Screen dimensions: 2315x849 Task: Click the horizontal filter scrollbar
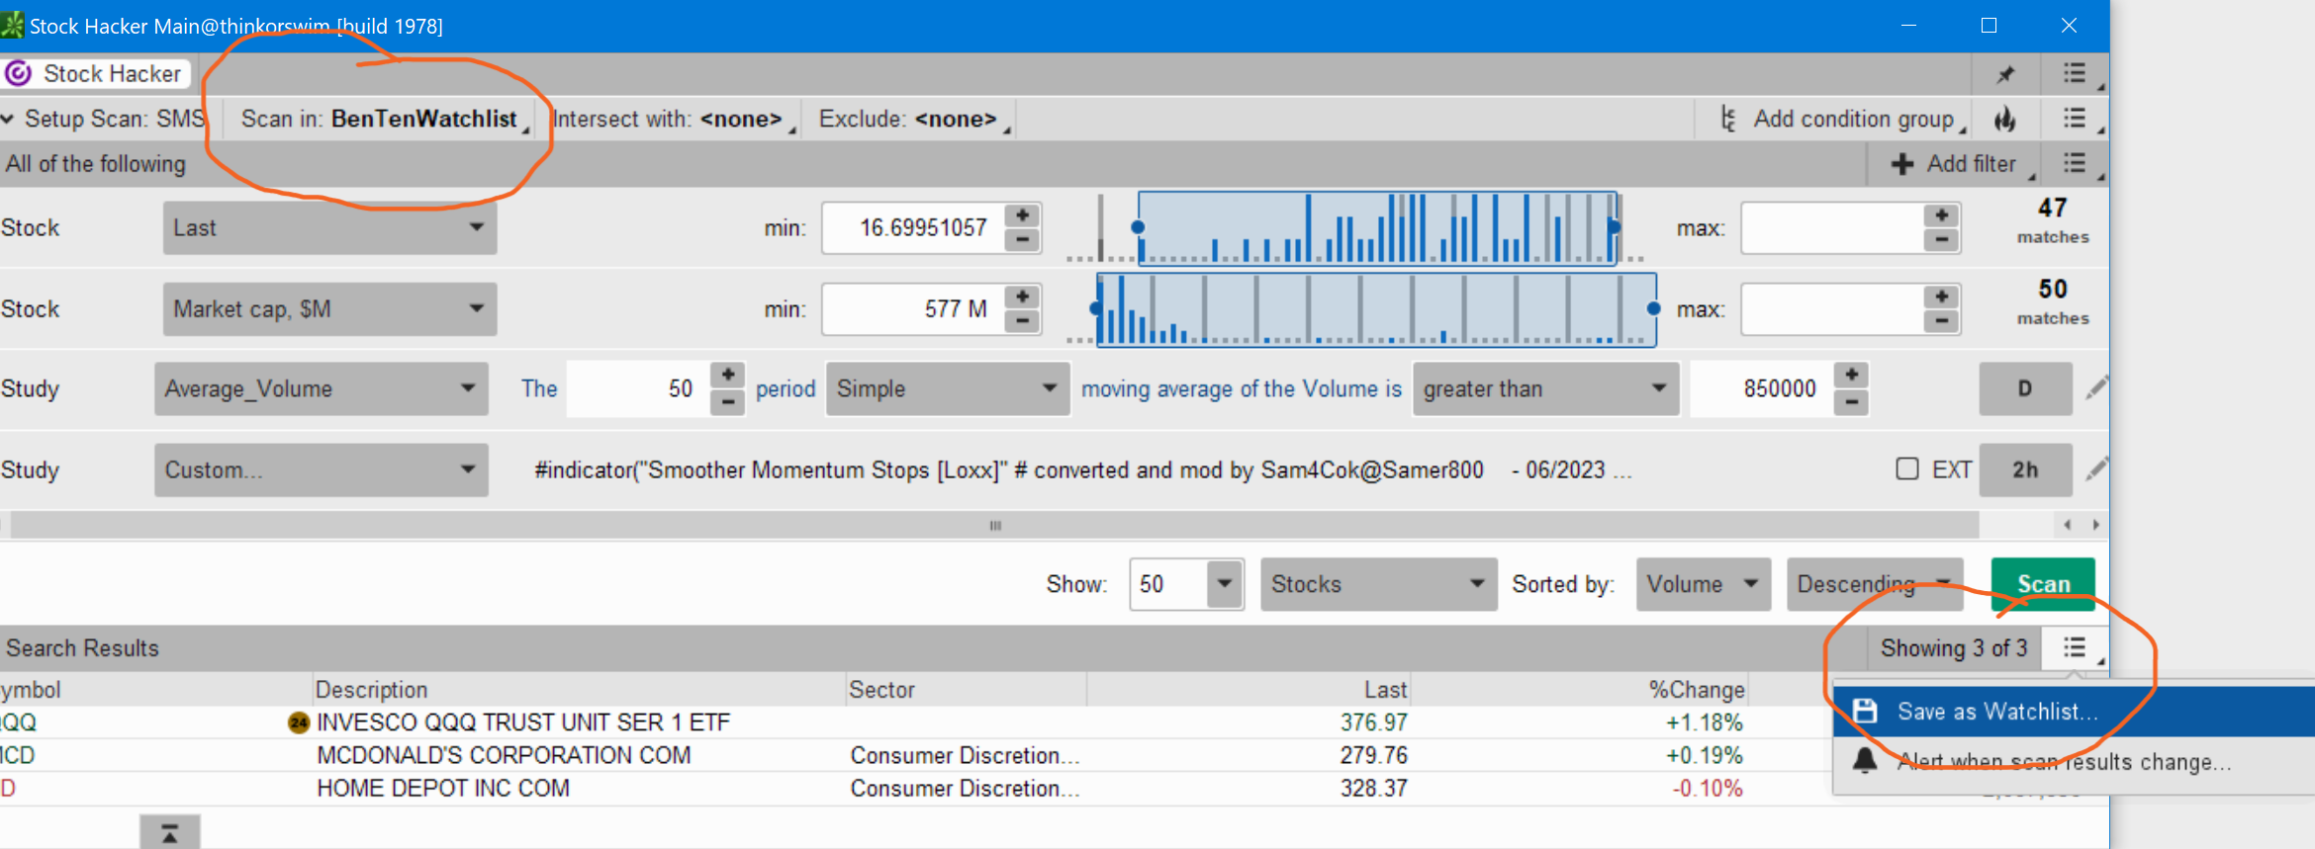(994, 525)
